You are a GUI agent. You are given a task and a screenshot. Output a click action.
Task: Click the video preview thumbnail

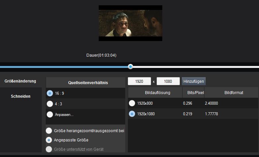point(130,23)
